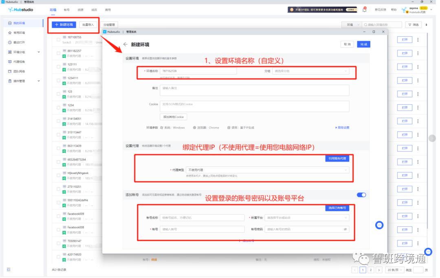The width and height of the screenshot is (440, 278).
Task: Select the checkbox next to environment 123111
Action: [58, 66]
